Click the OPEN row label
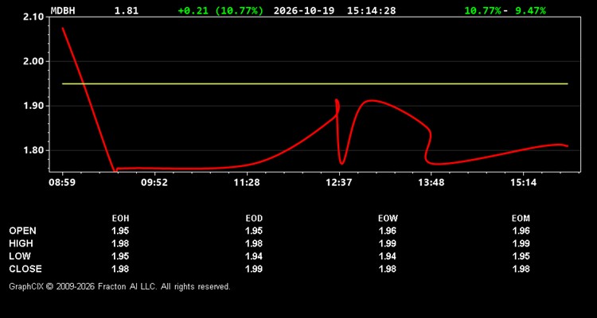 [x=23, y=231]
